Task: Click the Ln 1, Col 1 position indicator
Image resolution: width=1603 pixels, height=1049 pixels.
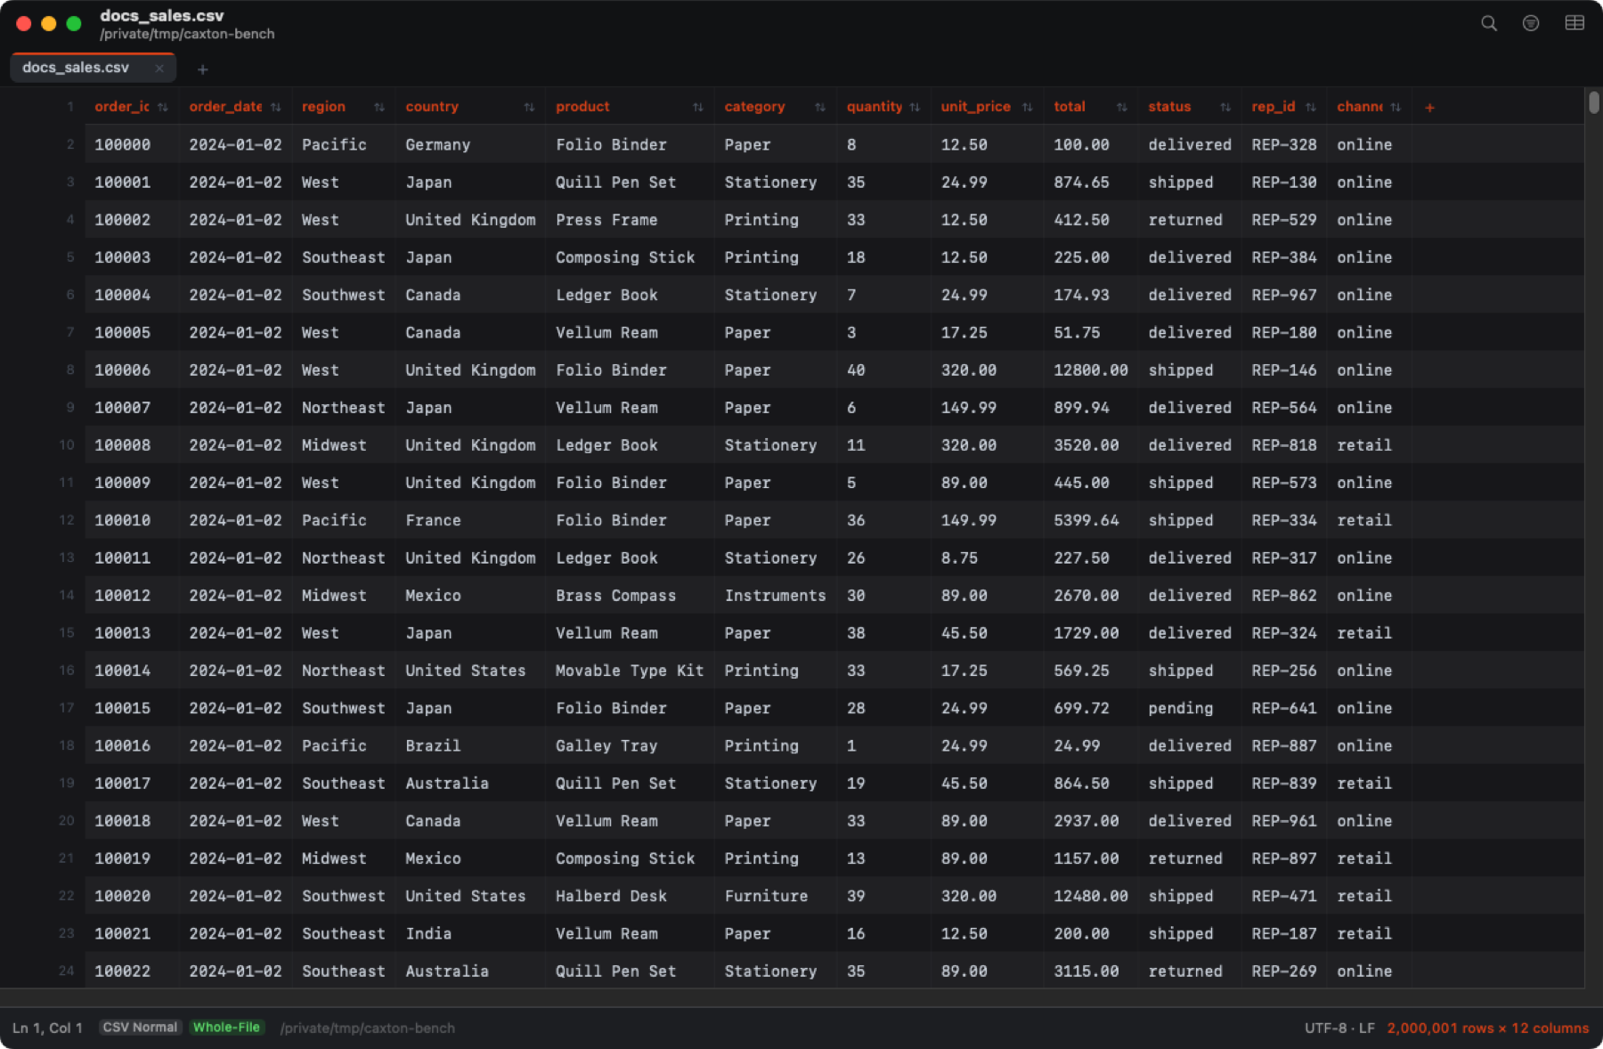Action: [x=47, y=1028]
